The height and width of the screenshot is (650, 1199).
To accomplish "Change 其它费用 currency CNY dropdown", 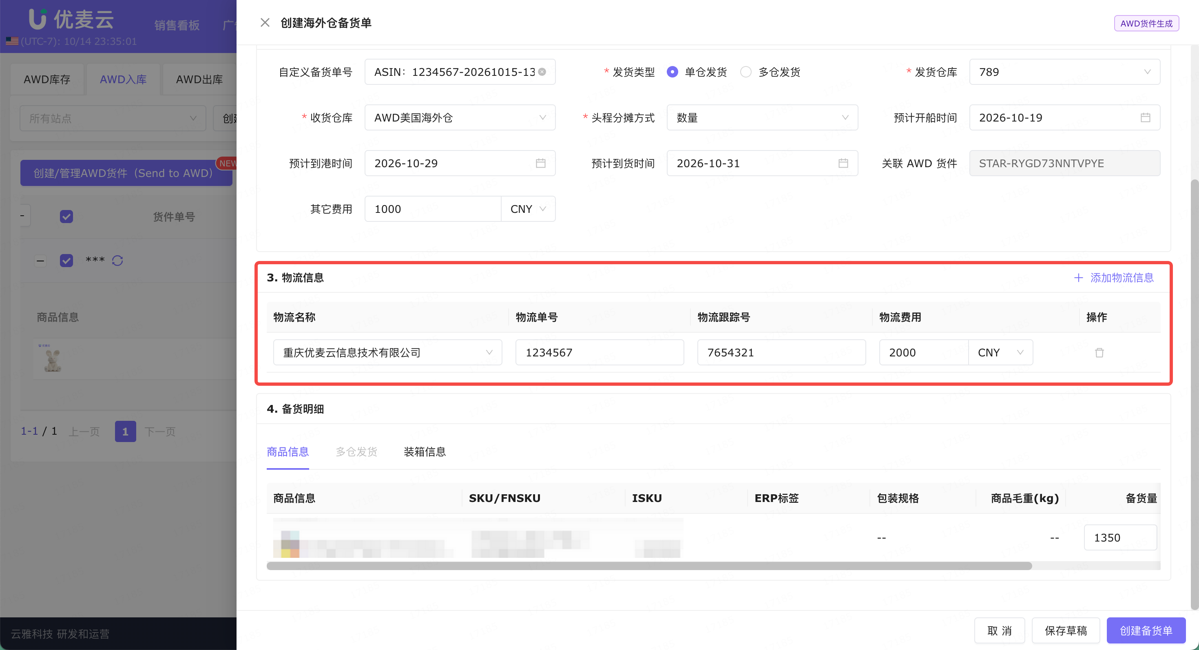I will click(528, 208).
